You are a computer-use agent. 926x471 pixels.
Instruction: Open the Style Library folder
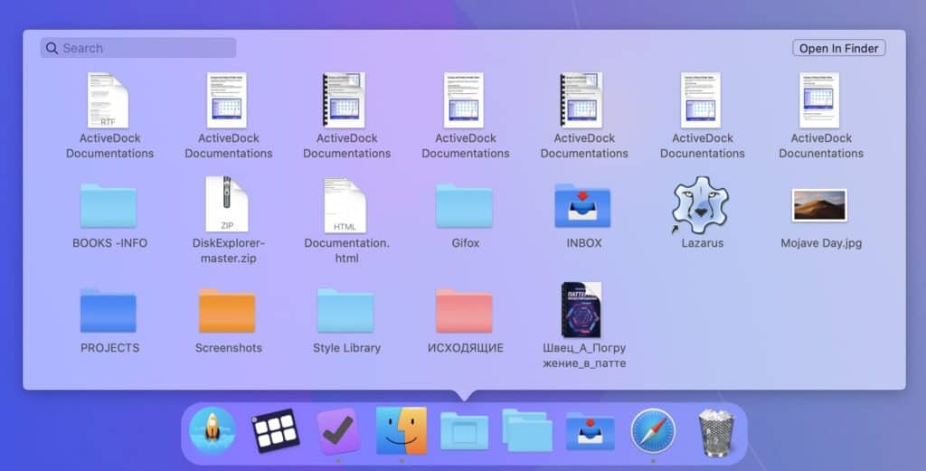[x=345, y=311]
